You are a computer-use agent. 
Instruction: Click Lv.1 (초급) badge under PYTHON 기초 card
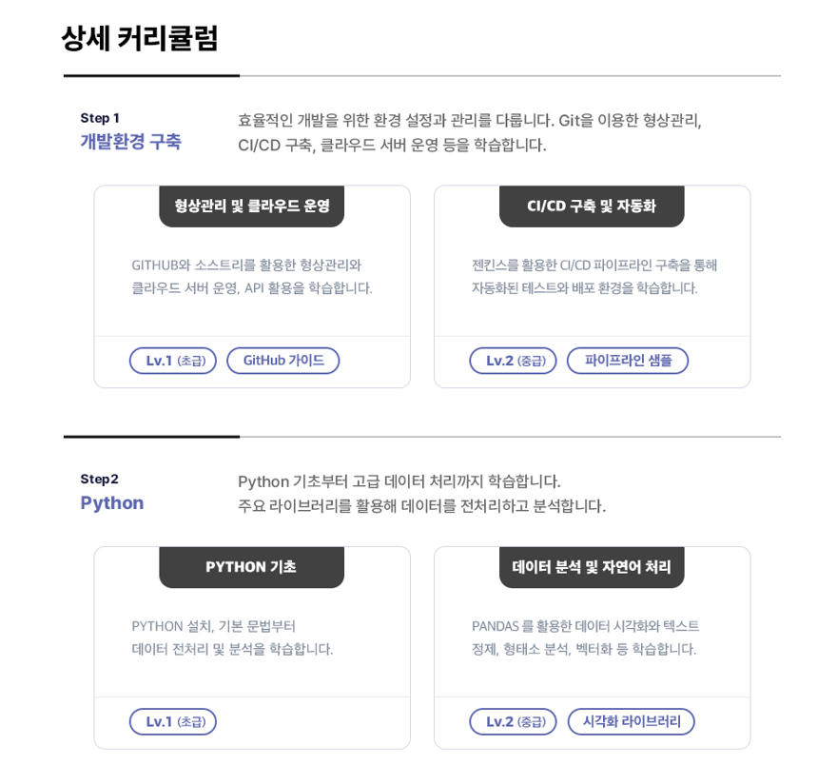tap(173, 721)
